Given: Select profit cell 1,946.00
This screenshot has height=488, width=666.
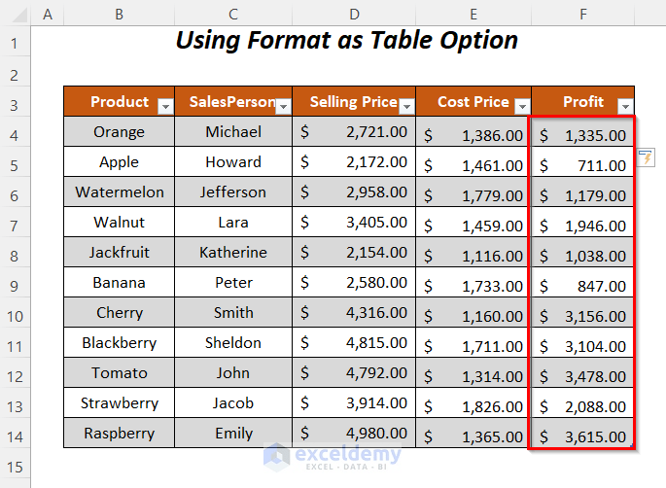Looking at the screenshot, I should (583, 222).
